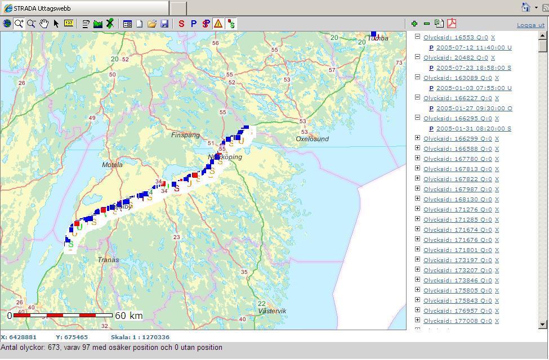Remove Olycksid 176957 with its X

[x=497, y=312]
